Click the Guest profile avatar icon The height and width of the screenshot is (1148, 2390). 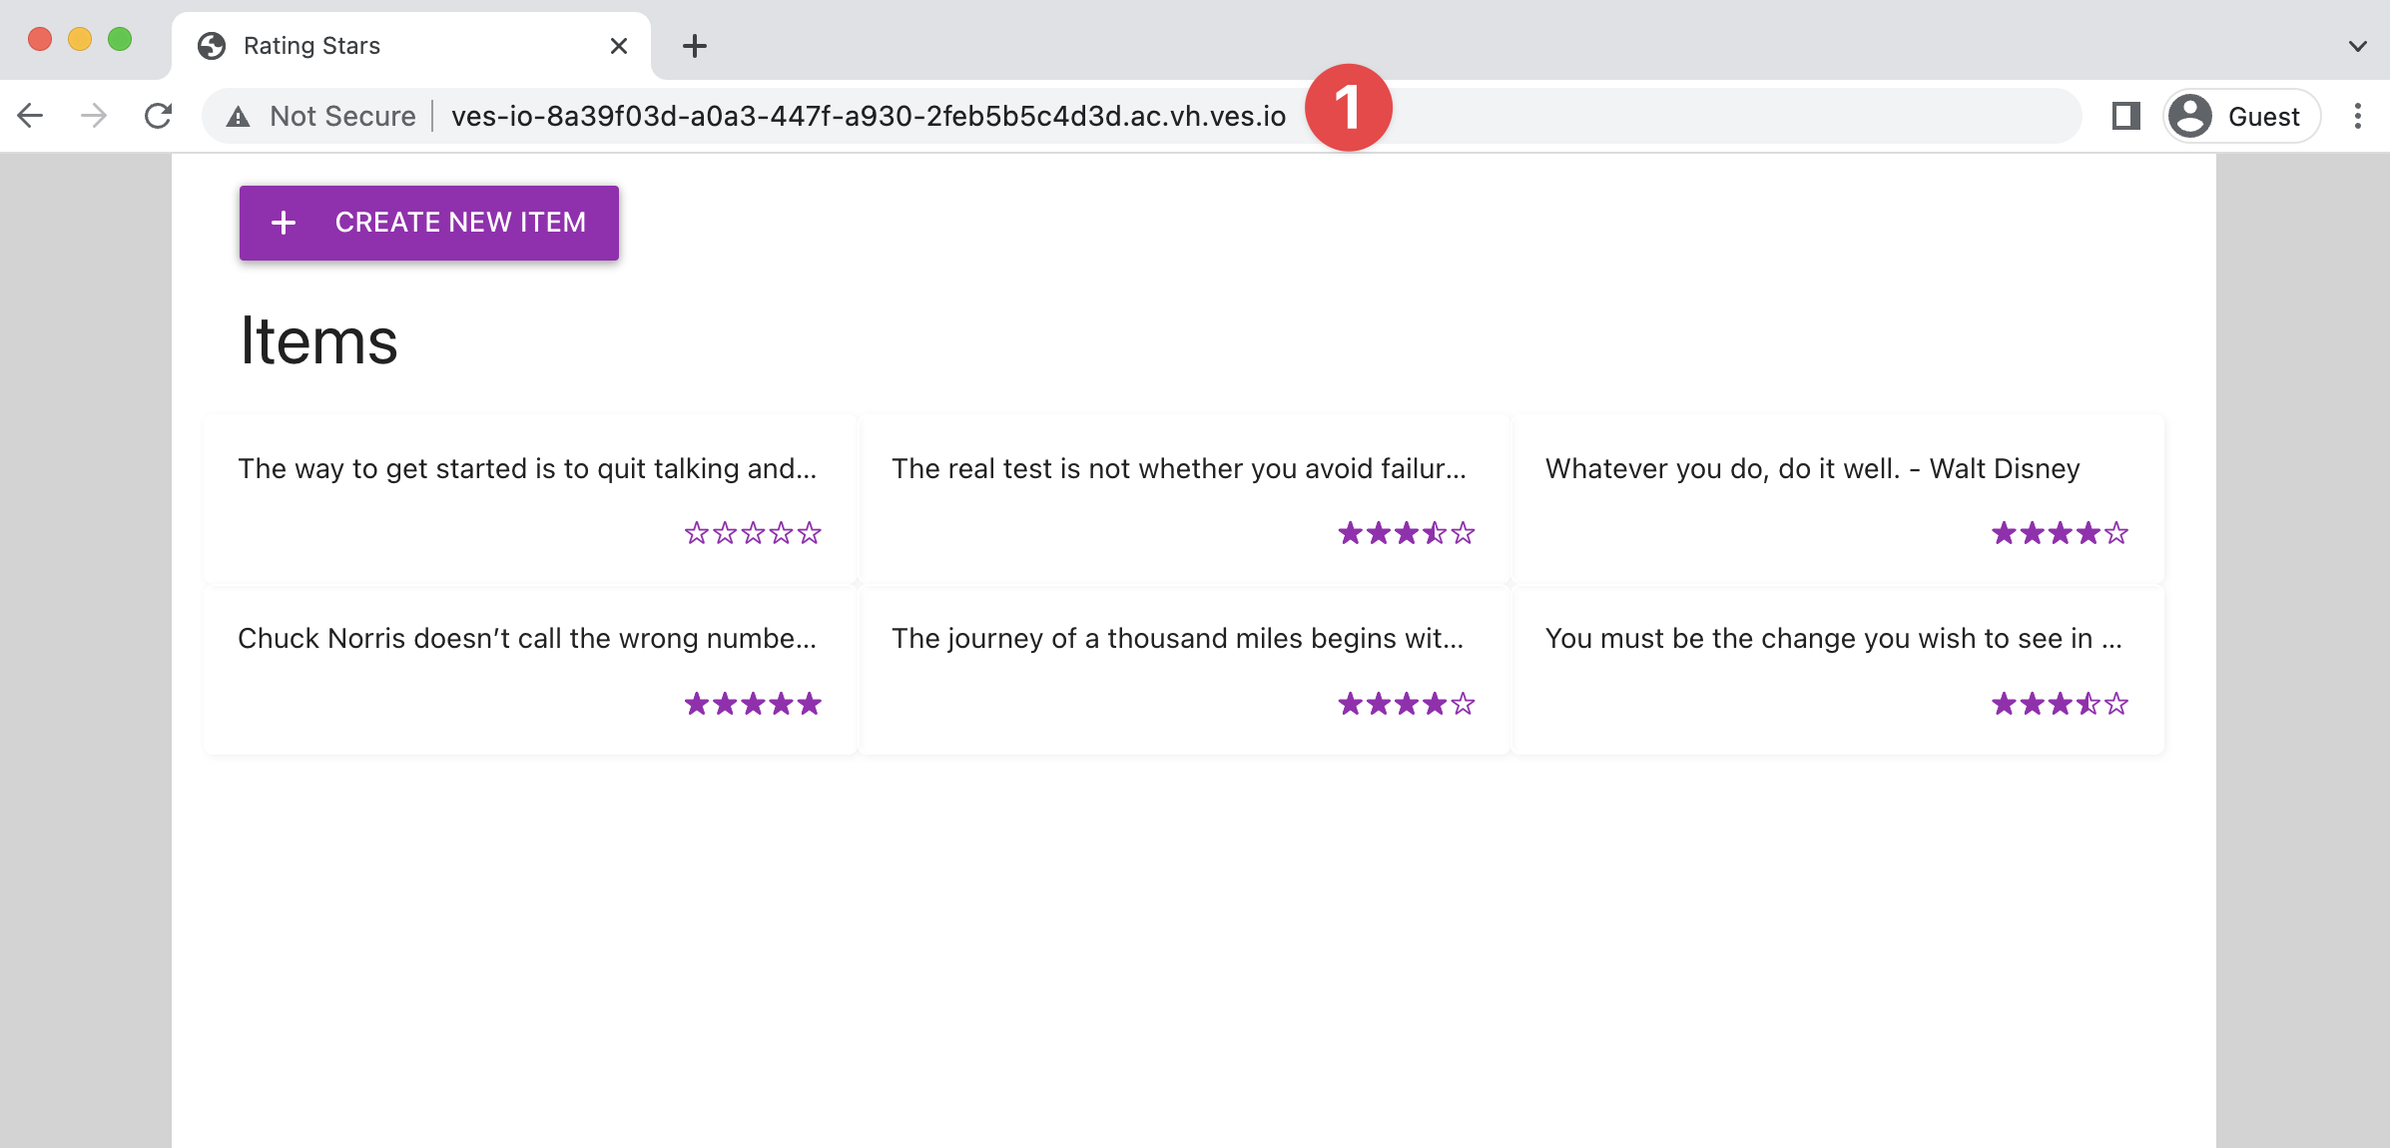pos(2190,116)
